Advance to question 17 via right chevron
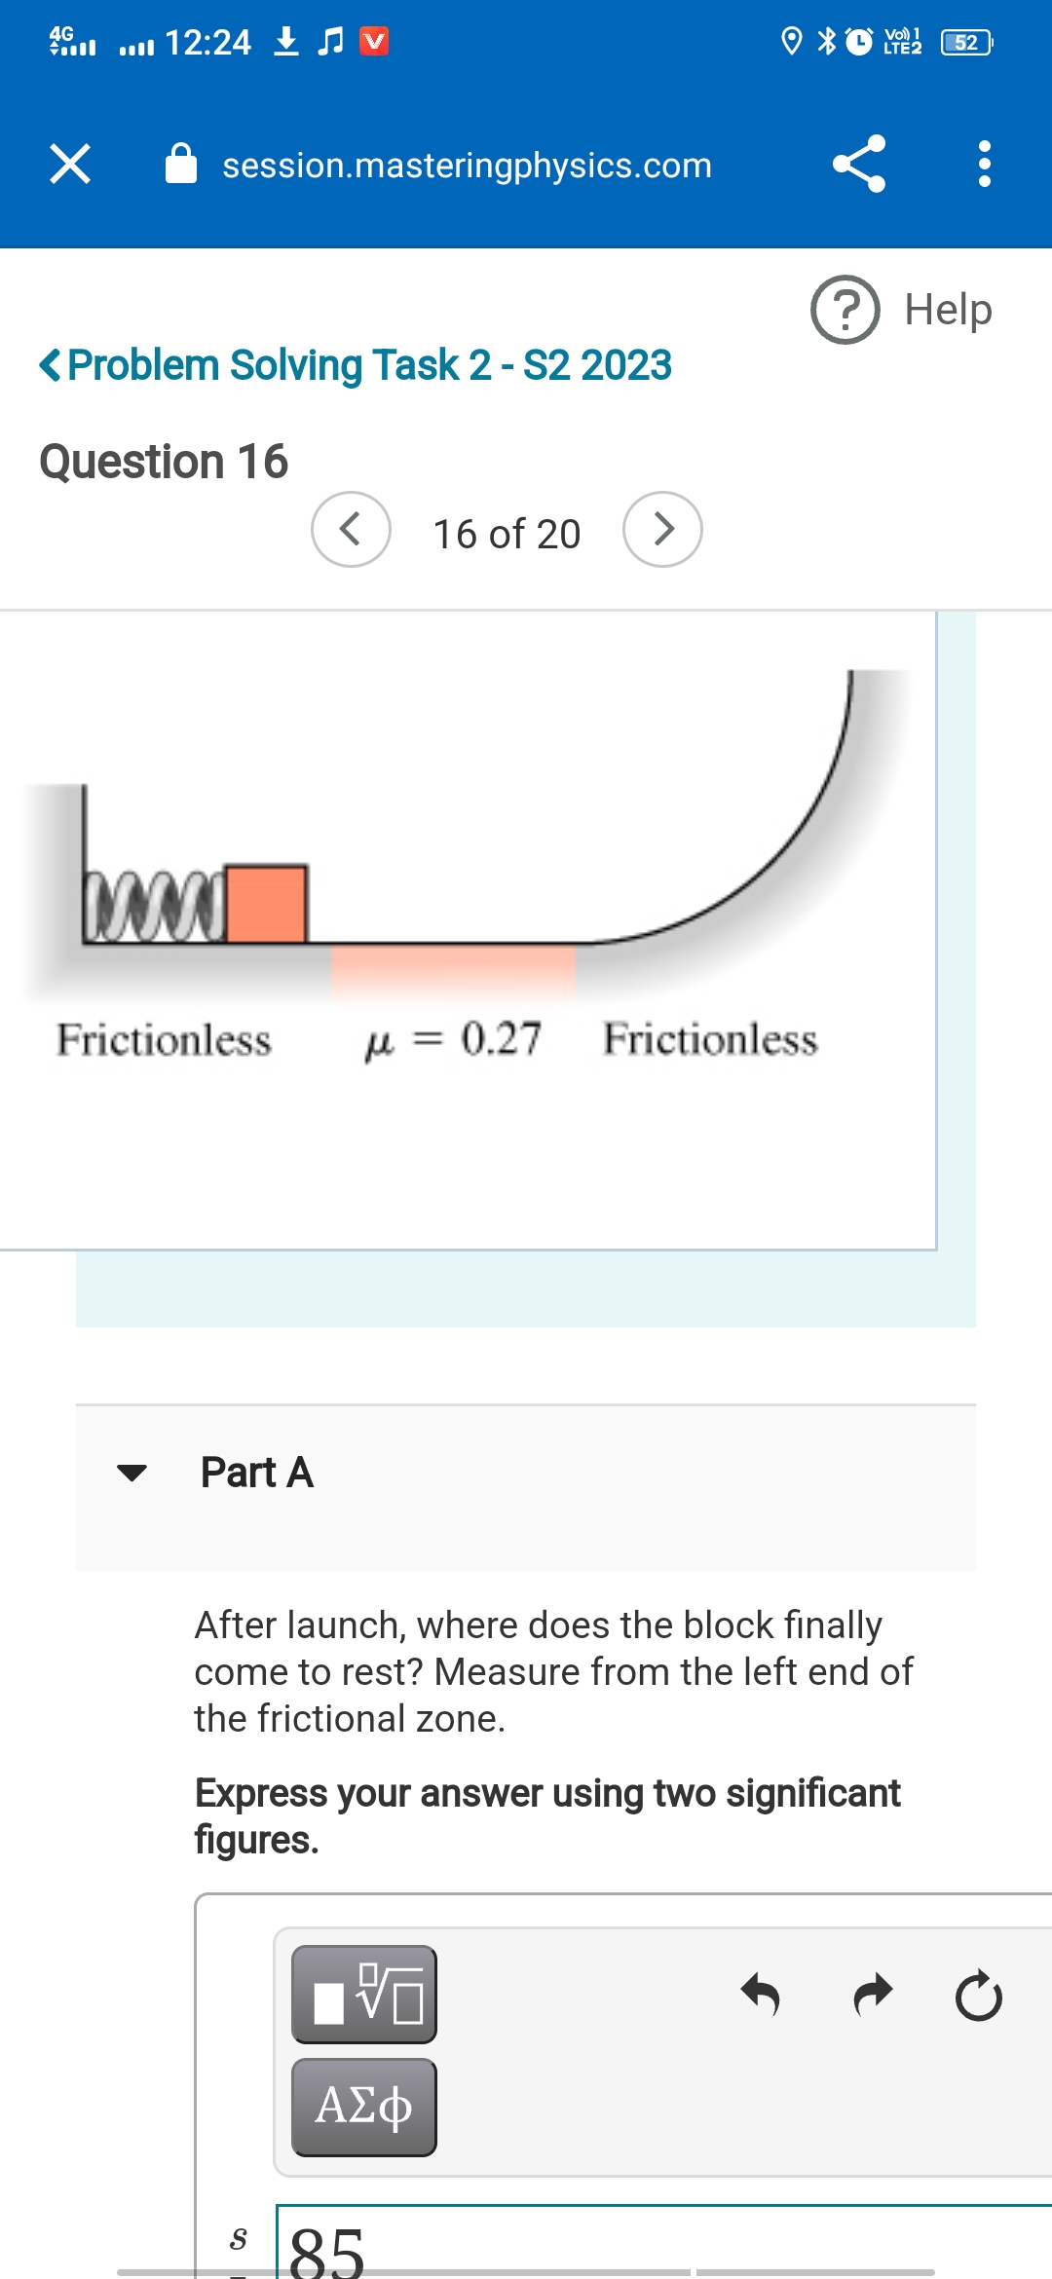Viewport: 1052px width, 2279px height. point(663,530)
